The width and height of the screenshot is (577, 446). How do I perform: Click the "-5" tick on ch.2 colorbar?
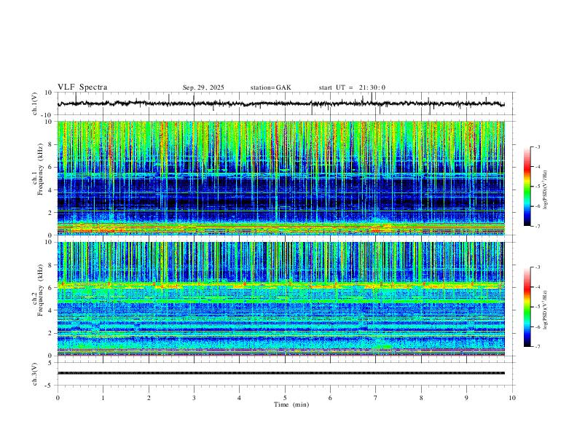[x=537, y=307]
